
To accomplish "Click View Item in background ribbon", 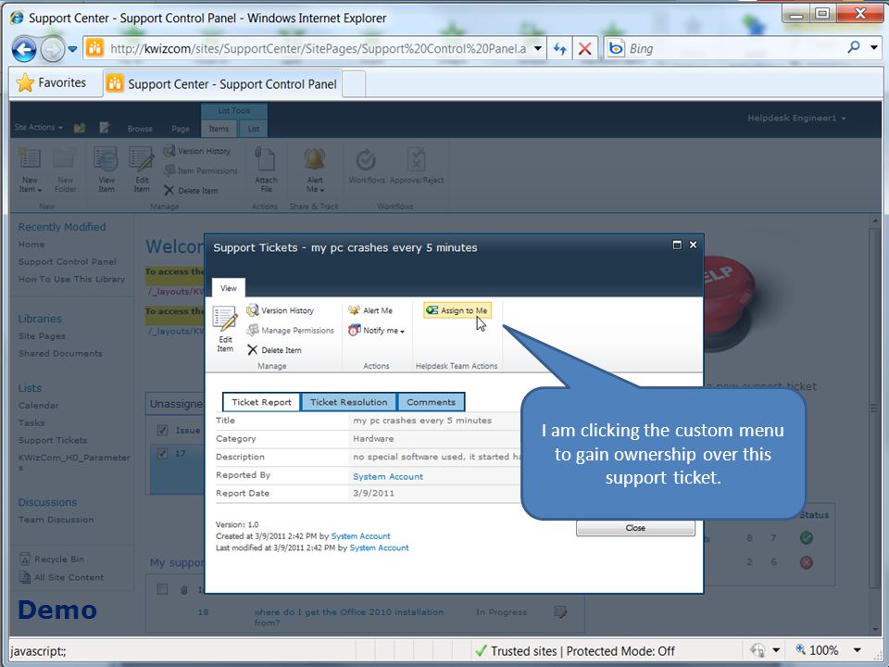I will tap(106, 170).
